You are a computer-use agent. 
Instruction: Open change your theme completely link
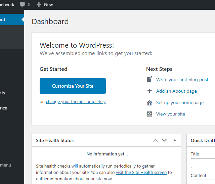(76, 101)
